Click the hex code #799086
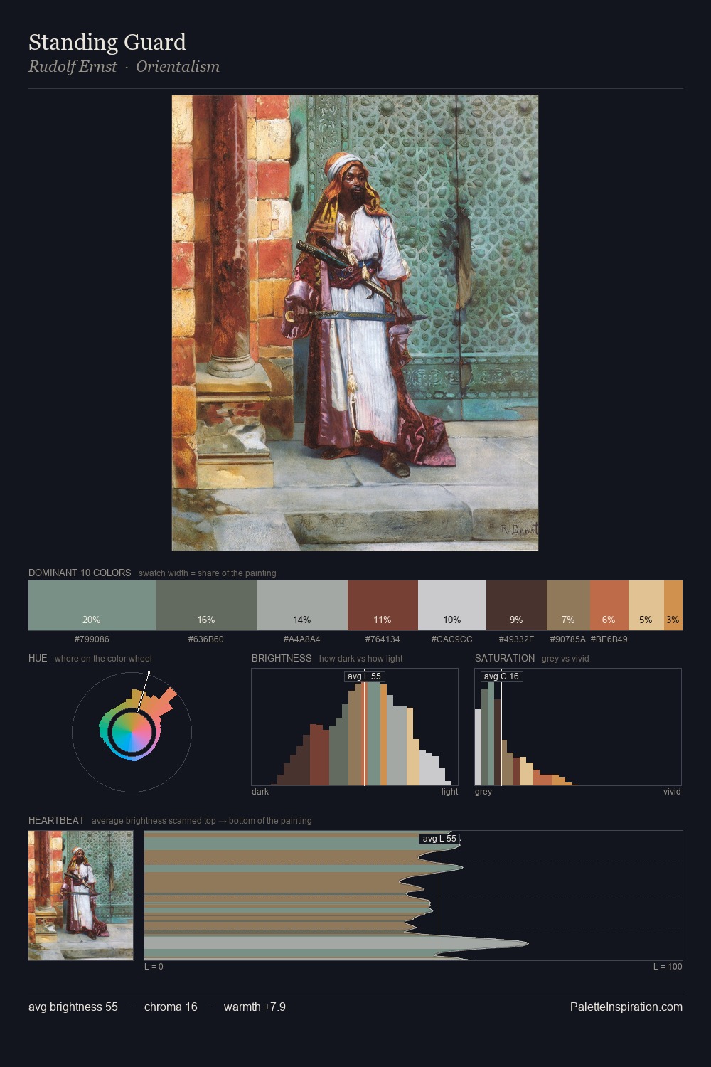The image size is (711, 1067). click(x=92, y=639)
